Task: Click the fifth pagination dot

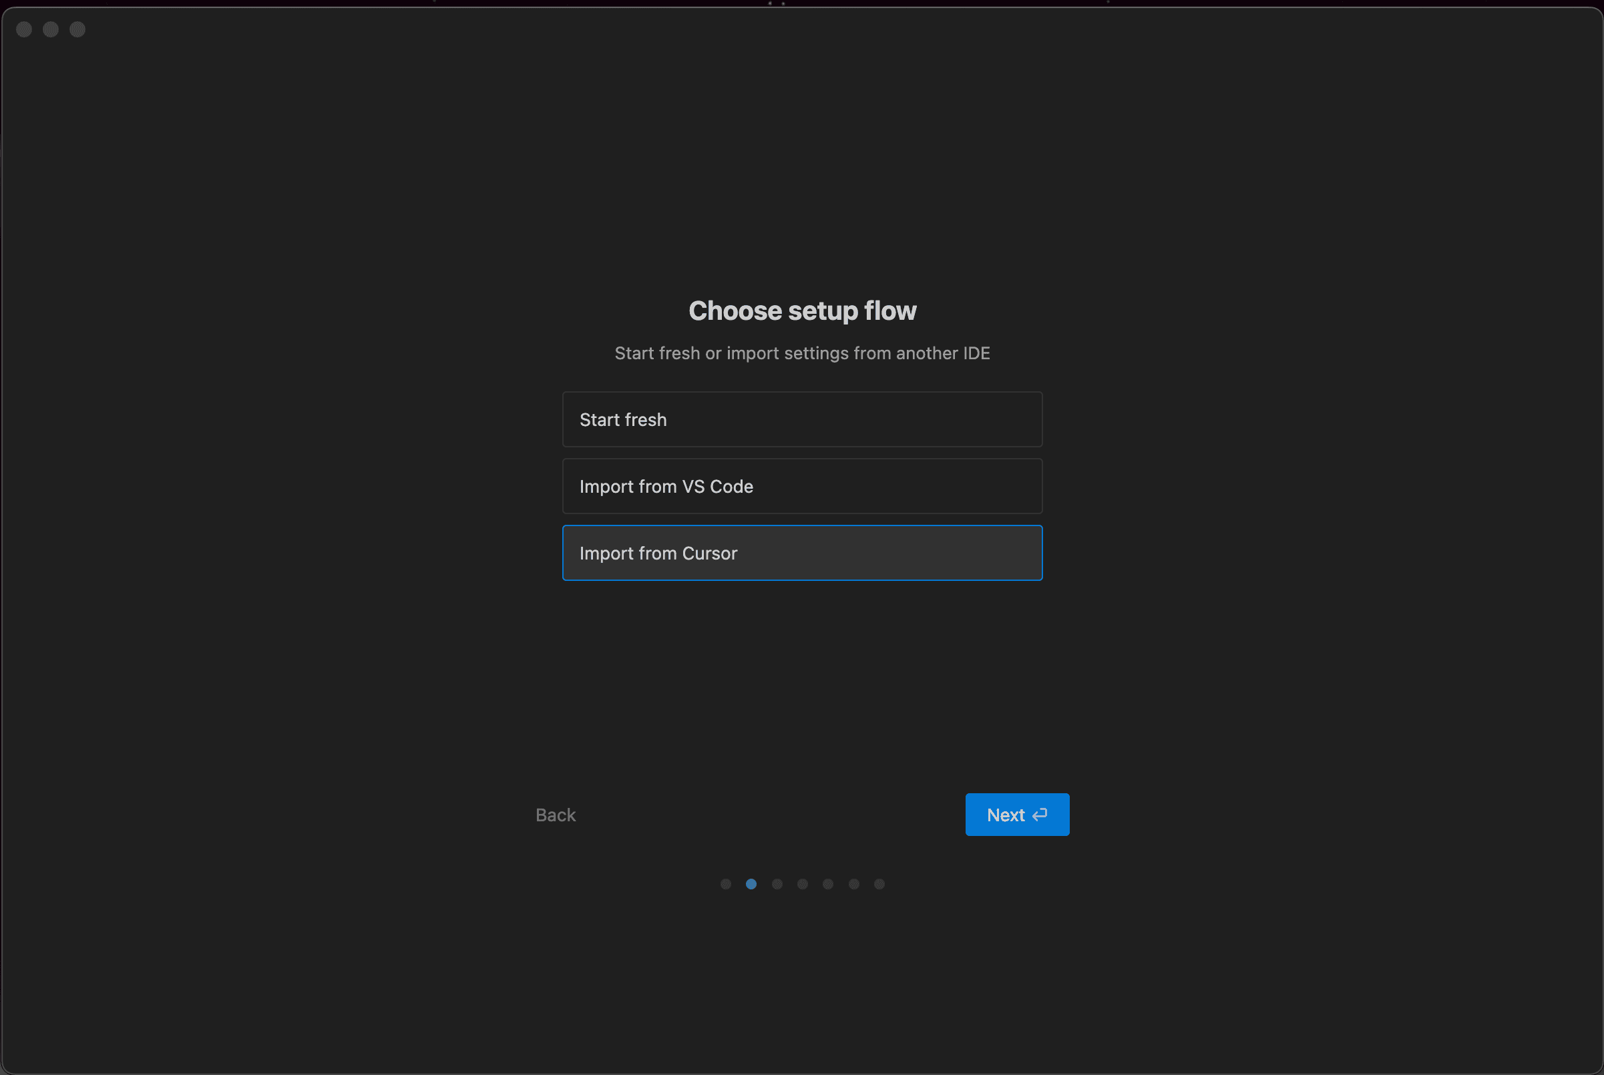Action: pos(827,884)
